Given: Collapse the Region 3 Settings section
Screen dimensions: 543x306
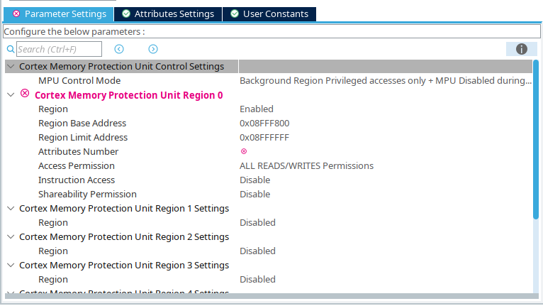Looking at the screenshot, I should [x=11, y=265].
